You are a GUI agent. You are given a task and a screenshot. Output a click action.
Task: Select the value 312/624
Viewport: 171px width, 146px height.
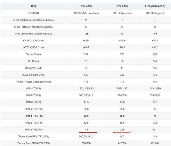coord(155,143)
